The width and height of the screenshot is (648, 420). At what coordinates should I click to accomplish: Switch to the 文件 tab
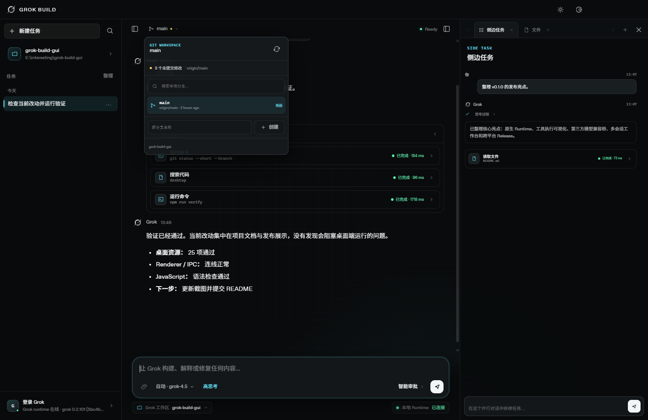(536, 30)
